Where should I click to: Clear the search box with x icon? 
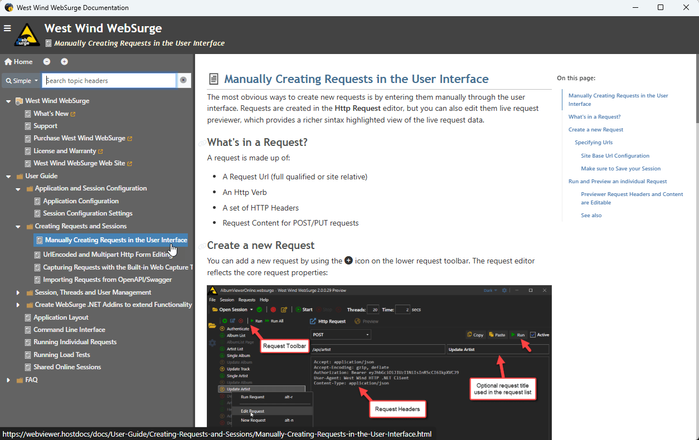point(183,81)
